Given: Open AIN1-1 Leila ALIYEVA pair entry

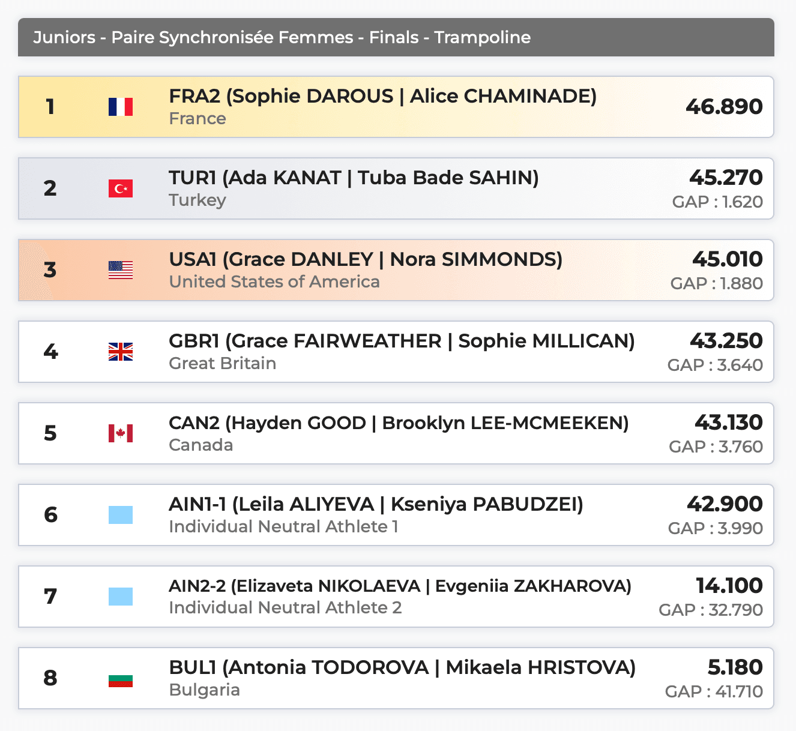Looking at the screenshot, I should (376, 504).
